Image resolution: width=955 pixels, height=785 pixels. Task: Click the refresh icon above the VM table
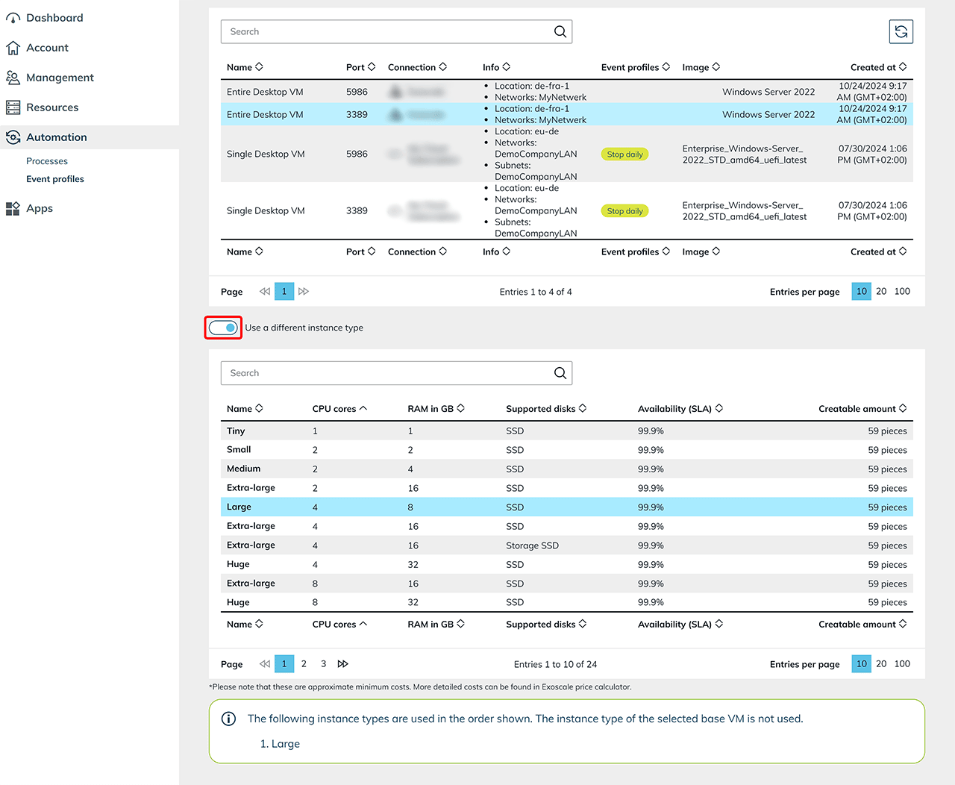pos(901,31)
